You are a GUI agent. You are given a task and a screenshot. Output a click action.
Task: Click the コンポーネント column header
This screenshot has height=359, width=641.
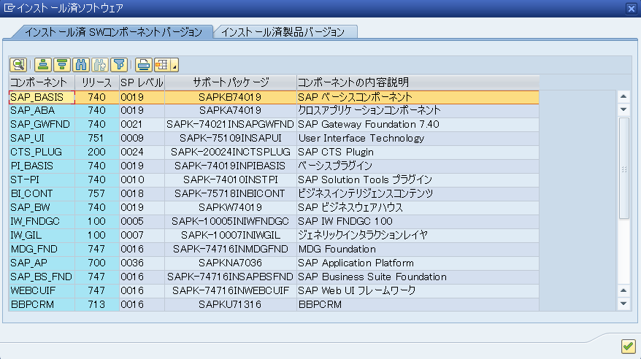(42, 82)
